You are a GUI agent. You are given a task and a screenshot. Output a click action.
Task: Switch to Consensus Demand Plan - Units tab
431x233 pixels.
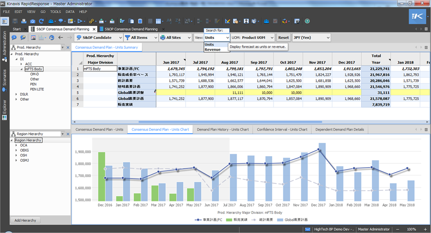[x=99, y=129]
